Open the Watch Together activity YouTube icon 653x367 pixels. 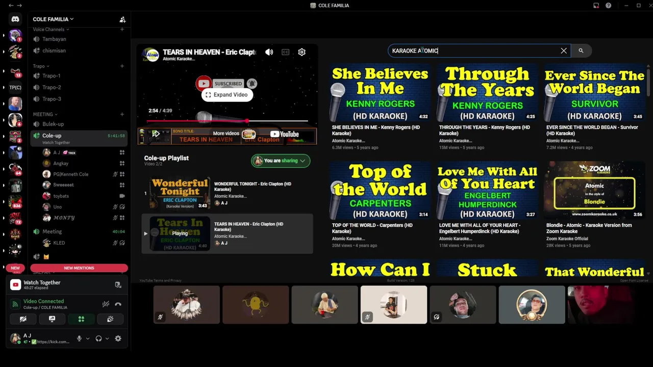[15, 285]
